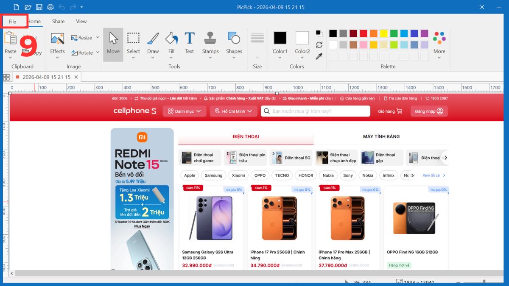Click the swap colors icon
509x286 pixels.
(x=319, y=45)
